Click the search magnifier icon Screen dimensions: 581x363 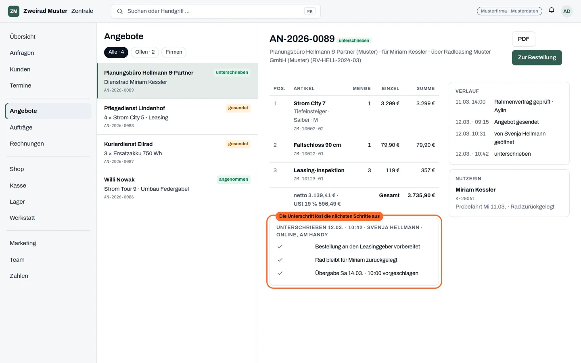(x=120, y=11)
